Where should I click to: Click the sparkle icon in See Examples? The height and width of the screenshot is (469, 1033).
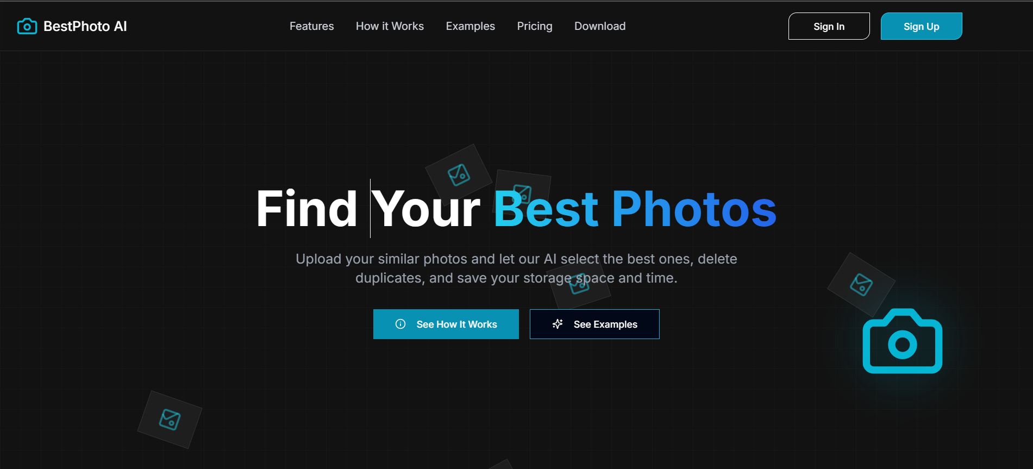pos(558,324)
